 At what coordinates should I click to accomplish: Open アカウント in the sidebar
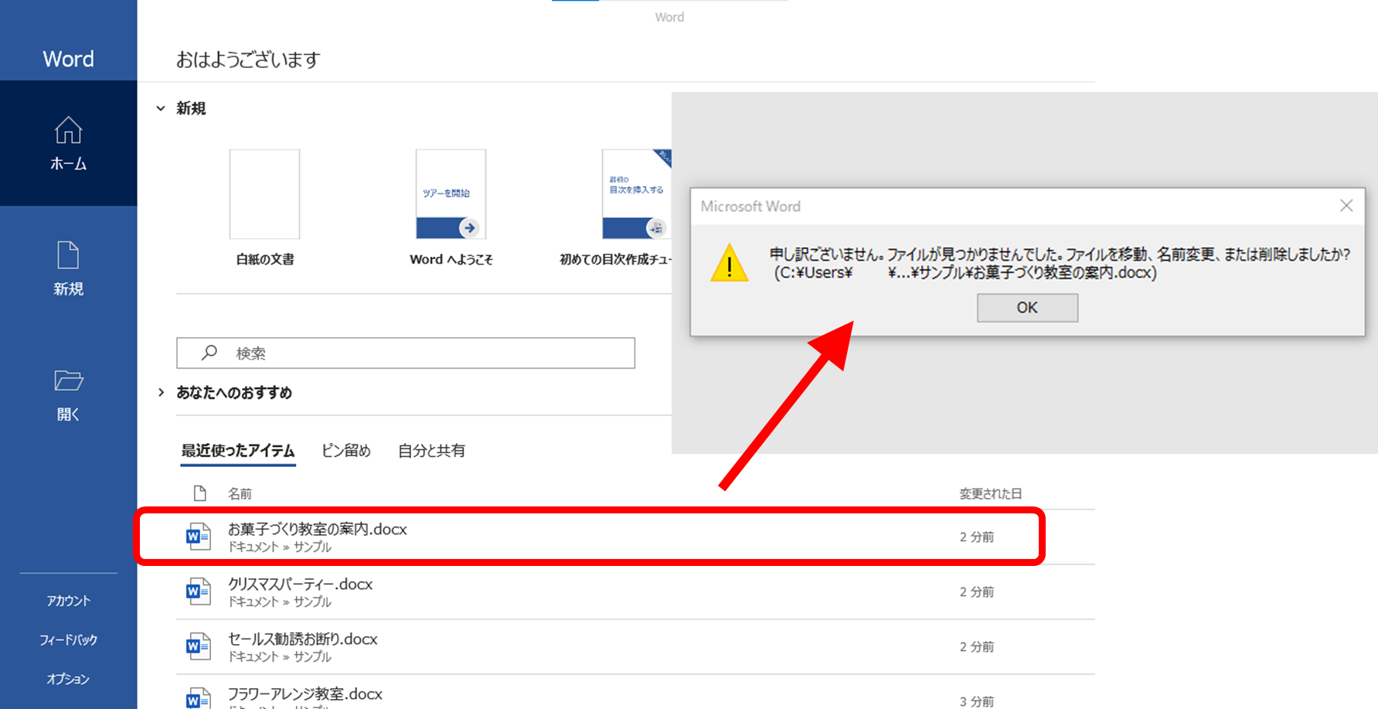[x=68, y=601]
